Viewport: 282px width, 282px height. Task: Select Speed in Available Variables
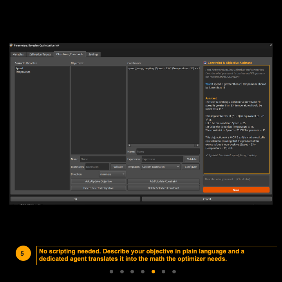coord(19,69)
